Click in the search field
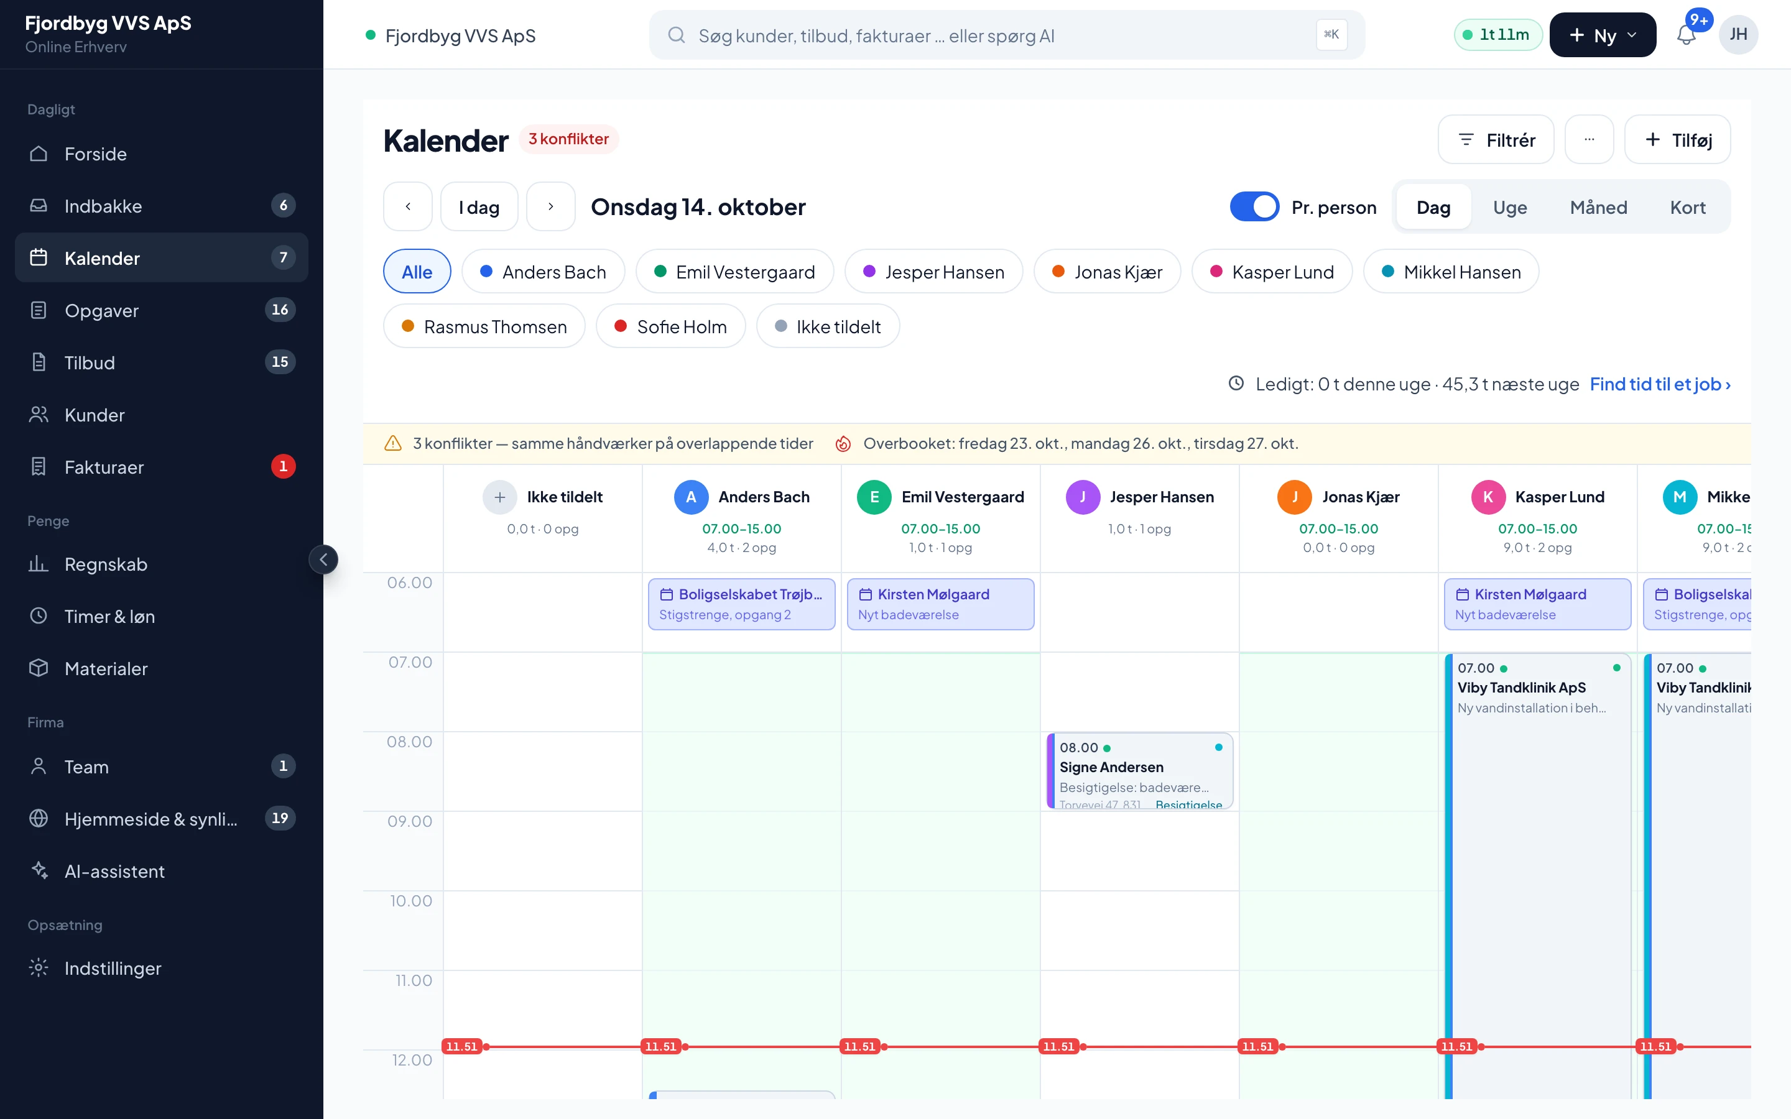The image size is (1791, 1119). (x=1007, y=35)
